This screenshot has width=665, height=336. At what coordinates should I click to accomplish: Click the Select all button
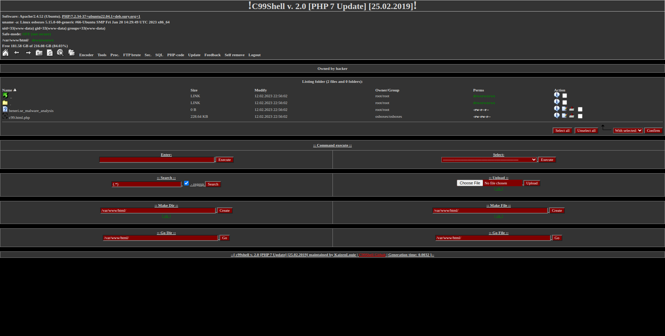point(562,131)
